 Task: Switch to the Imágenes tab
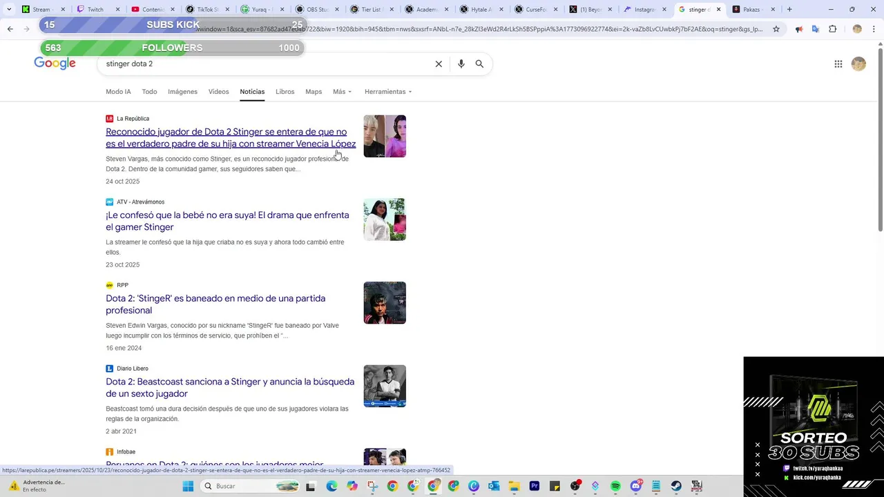[x=182, y=92]
